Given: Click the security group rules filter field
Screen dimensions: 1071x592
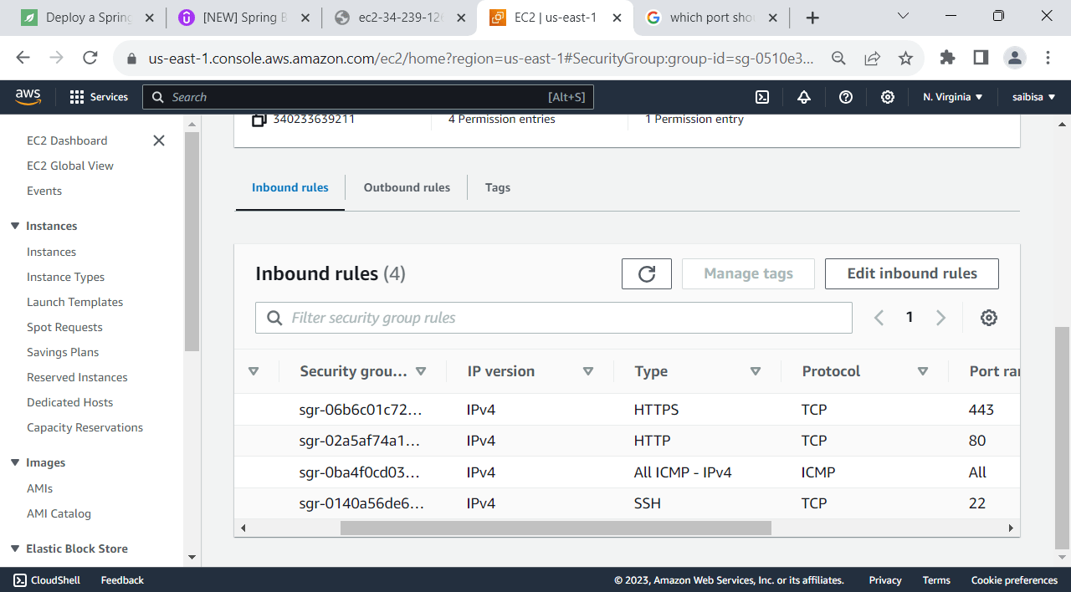Looking at the screenshot, I should 553,318.
